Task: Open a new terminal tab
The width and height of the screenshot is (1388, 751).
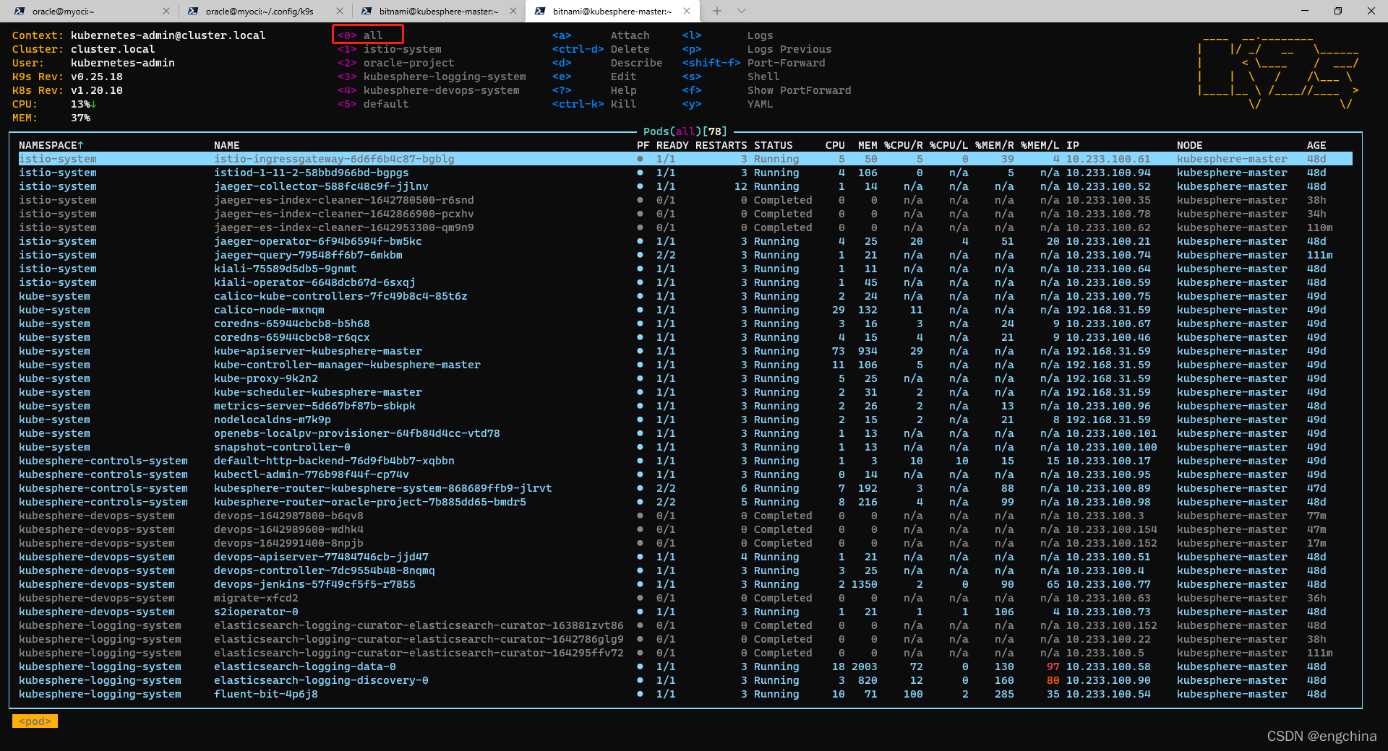Action: 717,11
